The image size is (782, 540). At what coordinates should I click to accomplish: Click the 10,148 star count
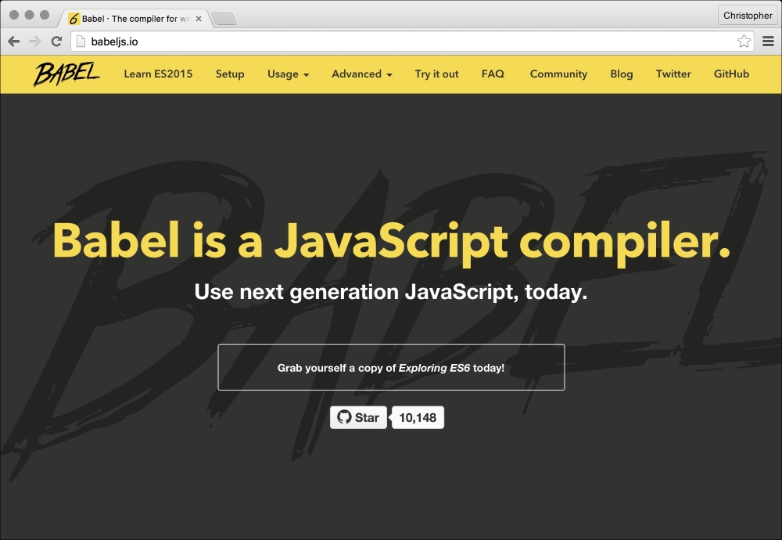[418, 418]
